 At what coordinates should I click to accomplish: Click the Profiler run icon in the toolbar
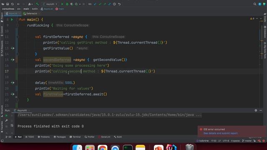(x=77, y=4)
